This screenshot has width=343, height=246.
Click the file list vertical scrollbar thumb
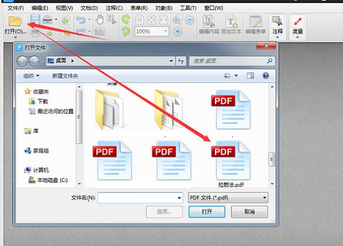272,159
